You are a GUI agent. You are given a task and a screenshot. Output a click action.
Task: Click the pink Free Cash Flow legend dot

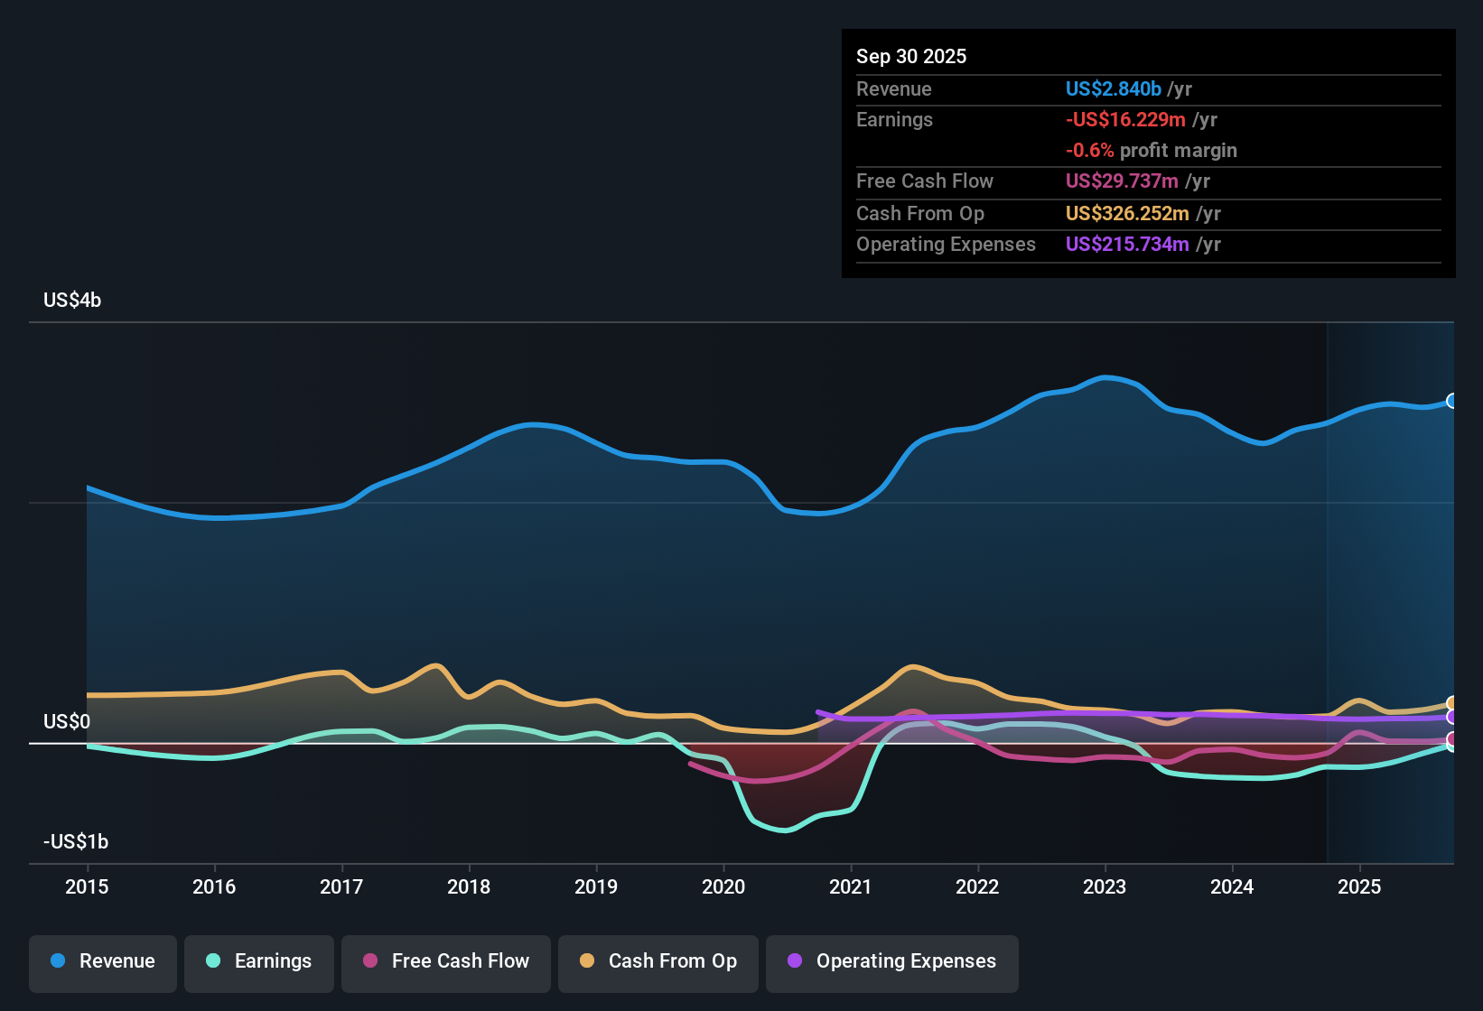point(369,961)
